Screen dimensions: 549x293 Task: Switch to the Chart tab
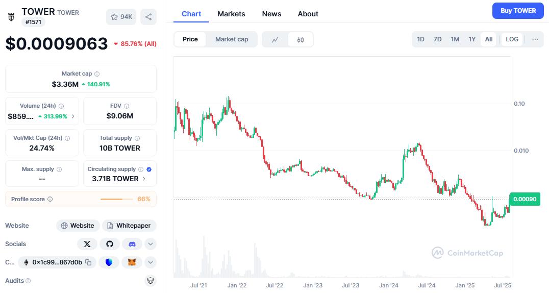[x=191, y=14]
